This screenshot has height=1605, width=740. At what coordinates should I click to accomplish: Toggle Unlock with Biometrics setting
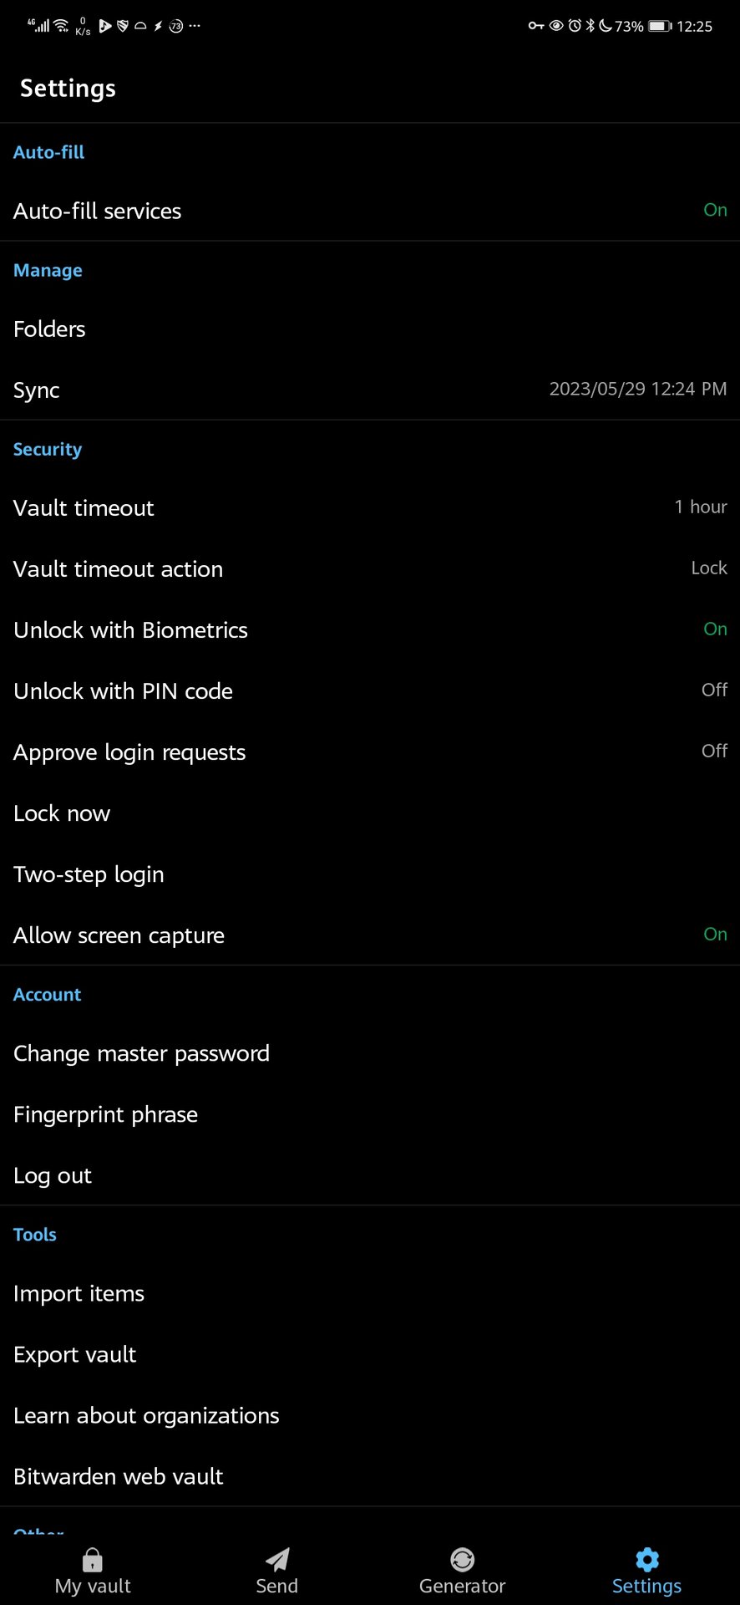[370, 629]
